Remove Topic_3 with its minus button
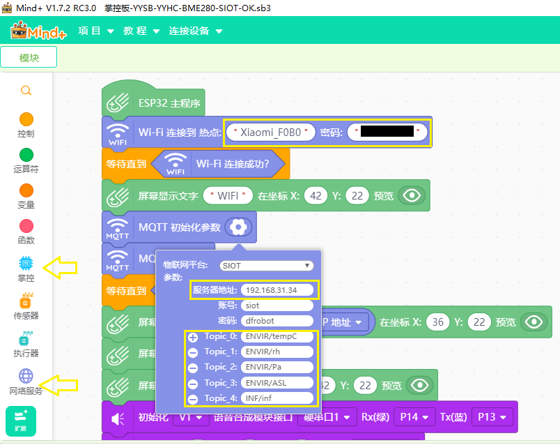 point(193,384)
